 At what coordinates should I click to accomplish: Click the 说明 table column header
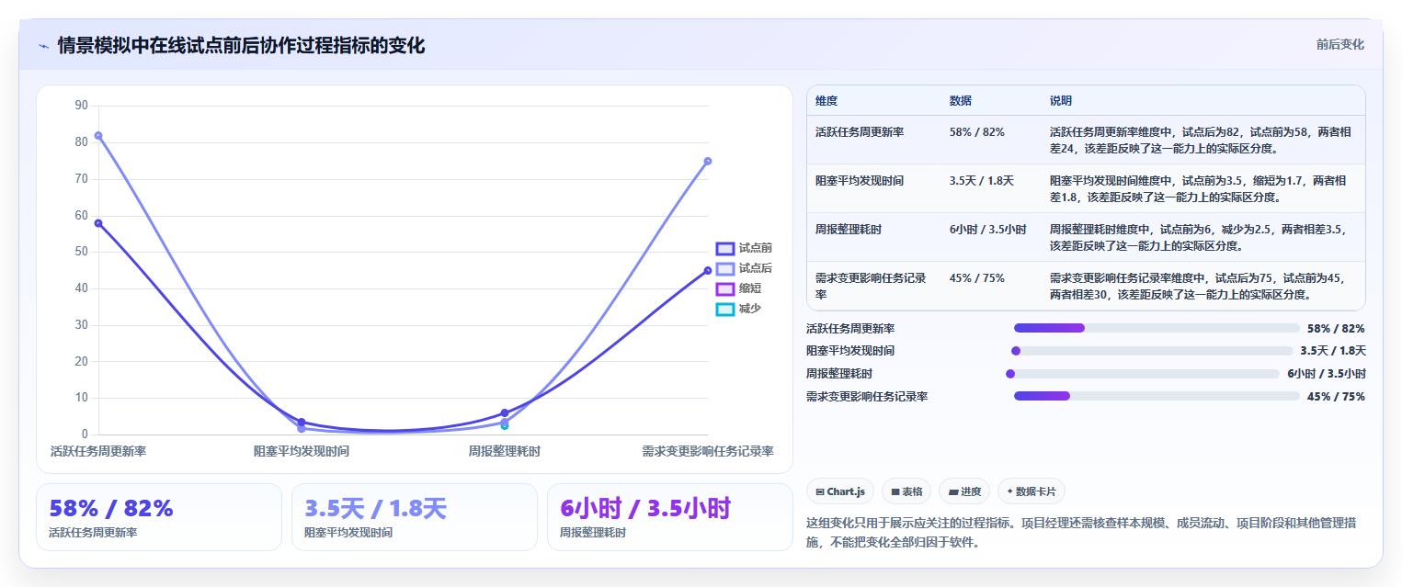pos(1061,101)
